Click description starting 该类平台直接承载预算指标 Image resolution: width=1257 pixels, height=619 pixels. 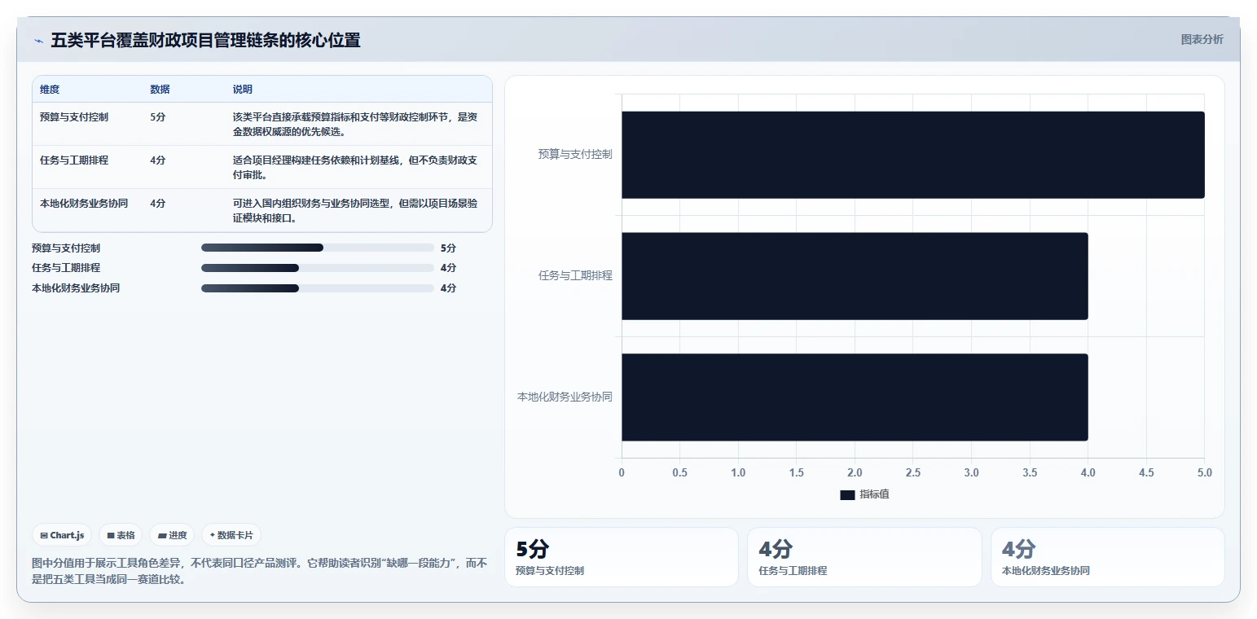(354, 125)
